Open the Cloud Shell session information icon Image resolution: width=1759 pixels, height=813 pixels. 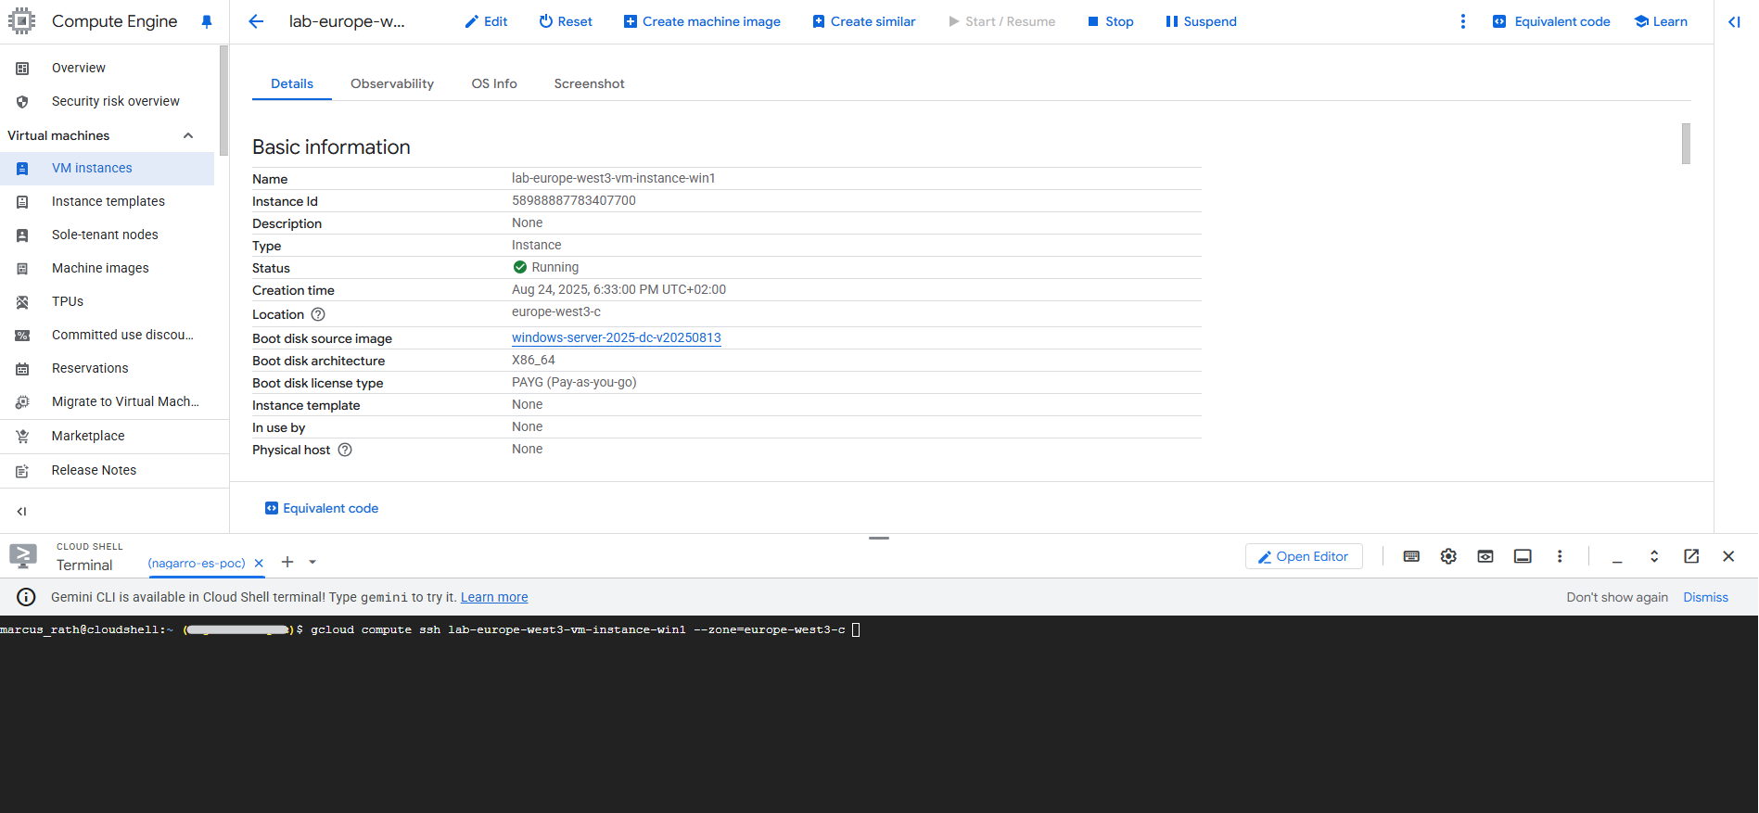point(1523,556)
